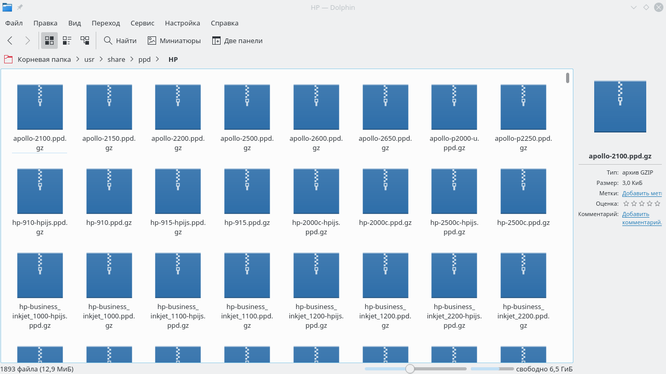Viewport: 666px width, 374px height.
Task: Set rating with the fifth star
Action: (x=657, y=204)
